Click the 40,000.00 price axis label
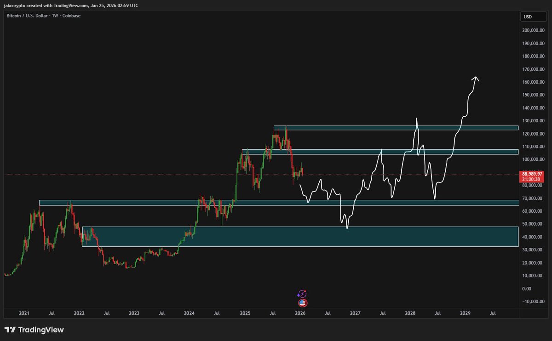552x341 pixels. [533, 237]
